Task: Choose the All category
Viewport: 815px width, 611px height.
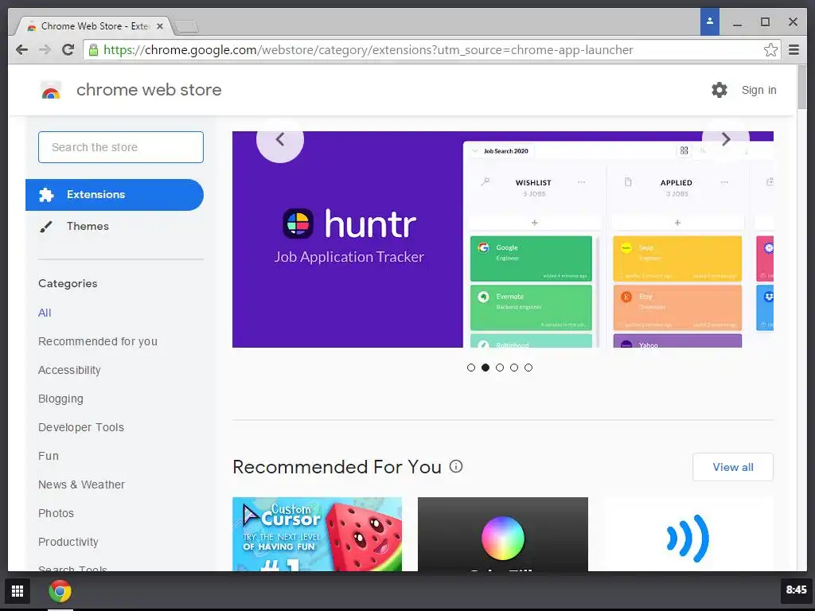Action: (45, 313)
